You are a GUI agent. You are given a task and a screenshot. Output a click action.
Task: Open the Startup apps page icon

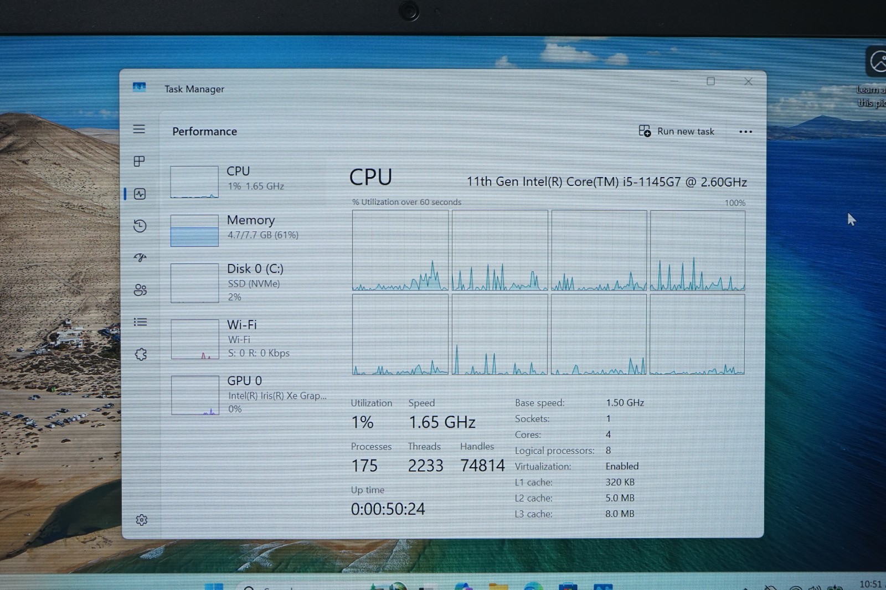(x=140, y=257)
